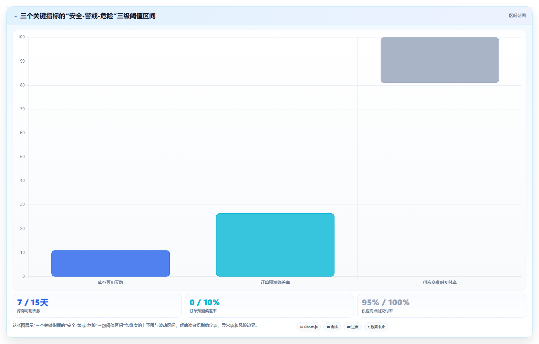Screen dimensions: 539x344
Task: Click y-axis tick label 90
Action: pyautogui.click(x=22, y=61)
